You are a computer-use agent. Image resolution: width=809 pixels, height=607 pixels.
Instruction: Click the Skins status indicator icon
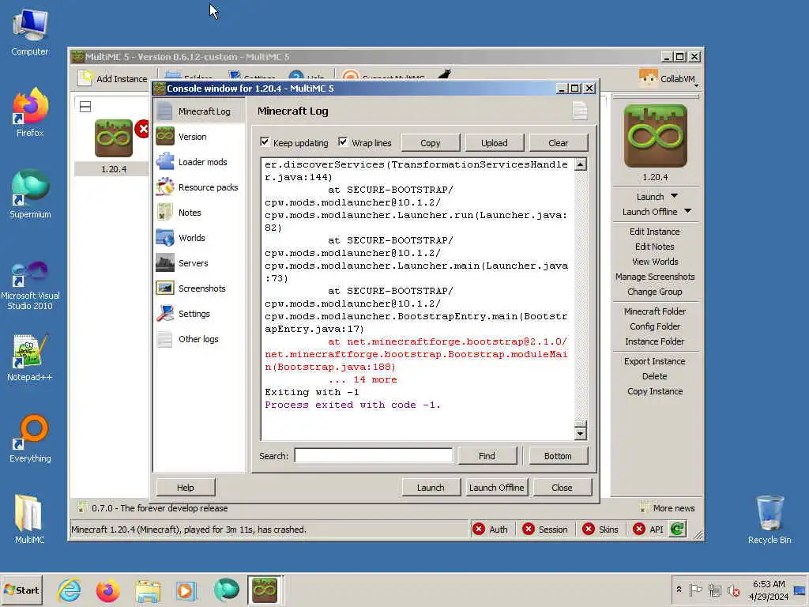coord(588,529)
